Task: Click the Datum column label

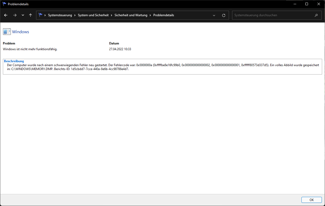Action: pyautogui.click(x=114, y=43)
